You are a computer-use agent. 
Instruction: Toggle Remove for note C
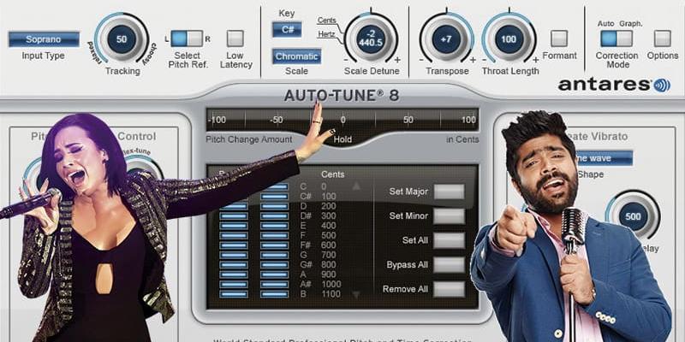(274, 186)
